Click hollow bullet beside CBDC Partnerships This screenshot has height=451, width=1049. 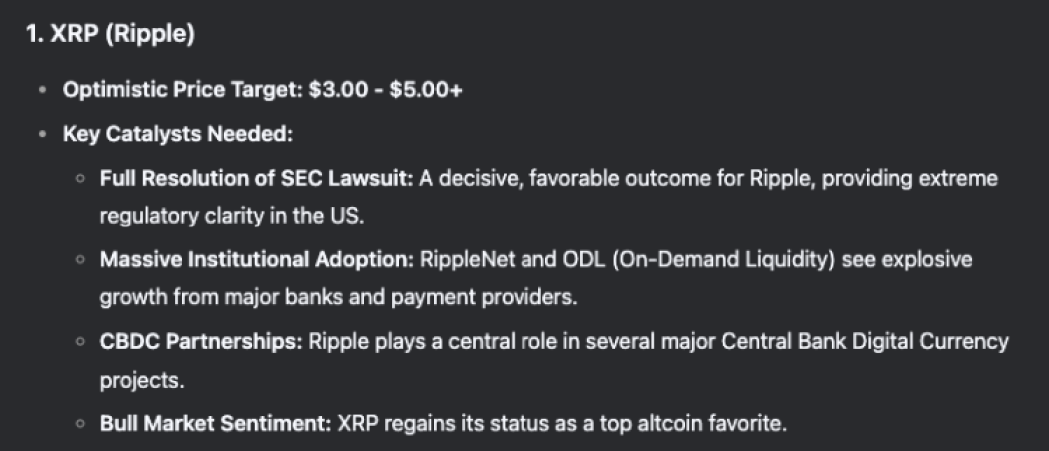click(79, 343)
